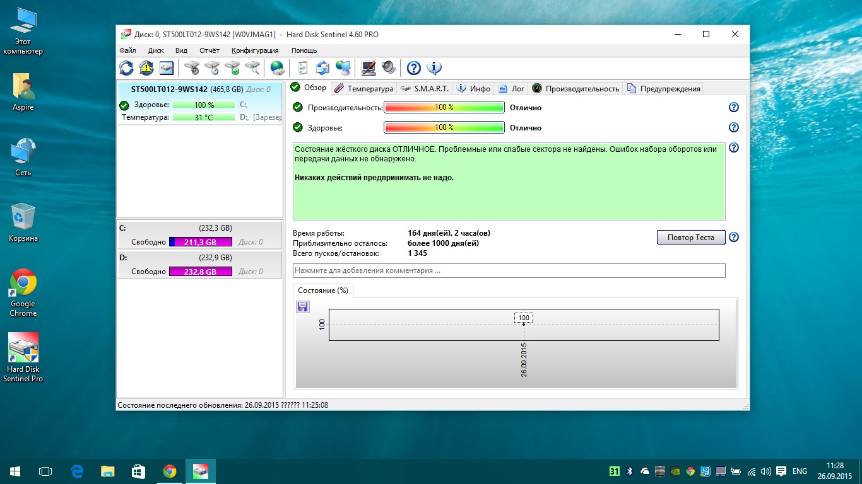862x484 pixels.
Task: Click the disk icon with magnifying glass
Action: coord(252,67)
